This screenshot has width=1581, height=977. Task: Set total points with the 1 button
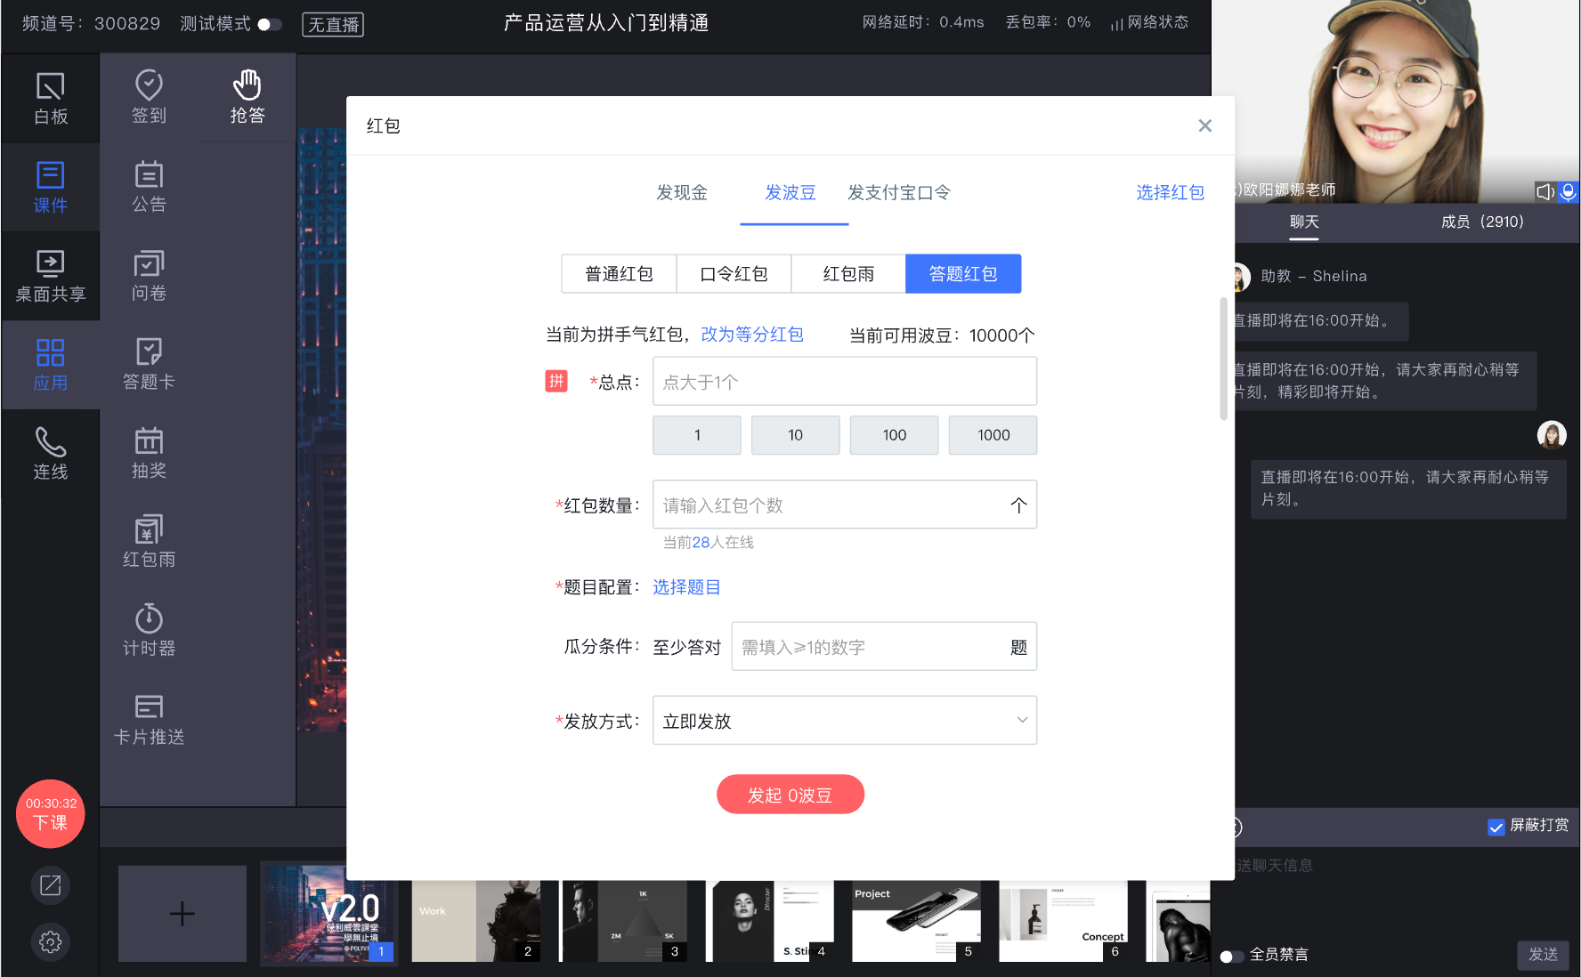tap(697, 435)
